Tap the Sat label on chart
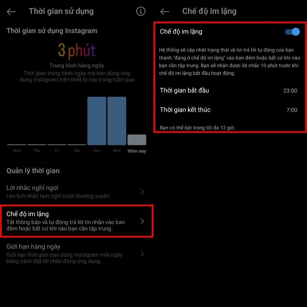 77,150
